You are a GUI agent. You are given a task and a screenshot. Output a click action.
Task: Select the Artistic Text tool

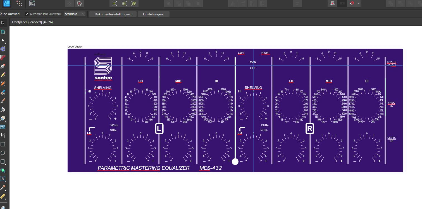(3, 179)
